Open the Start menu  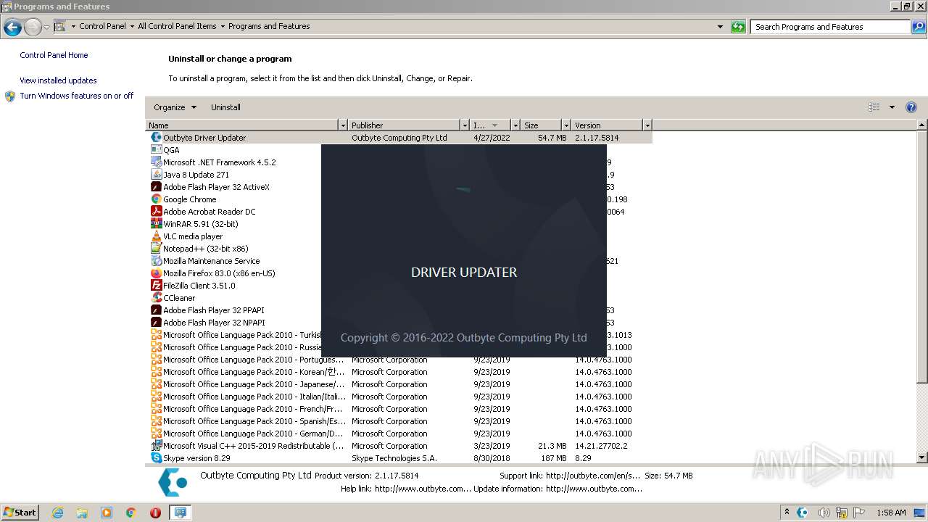click(x=20, y=513)
